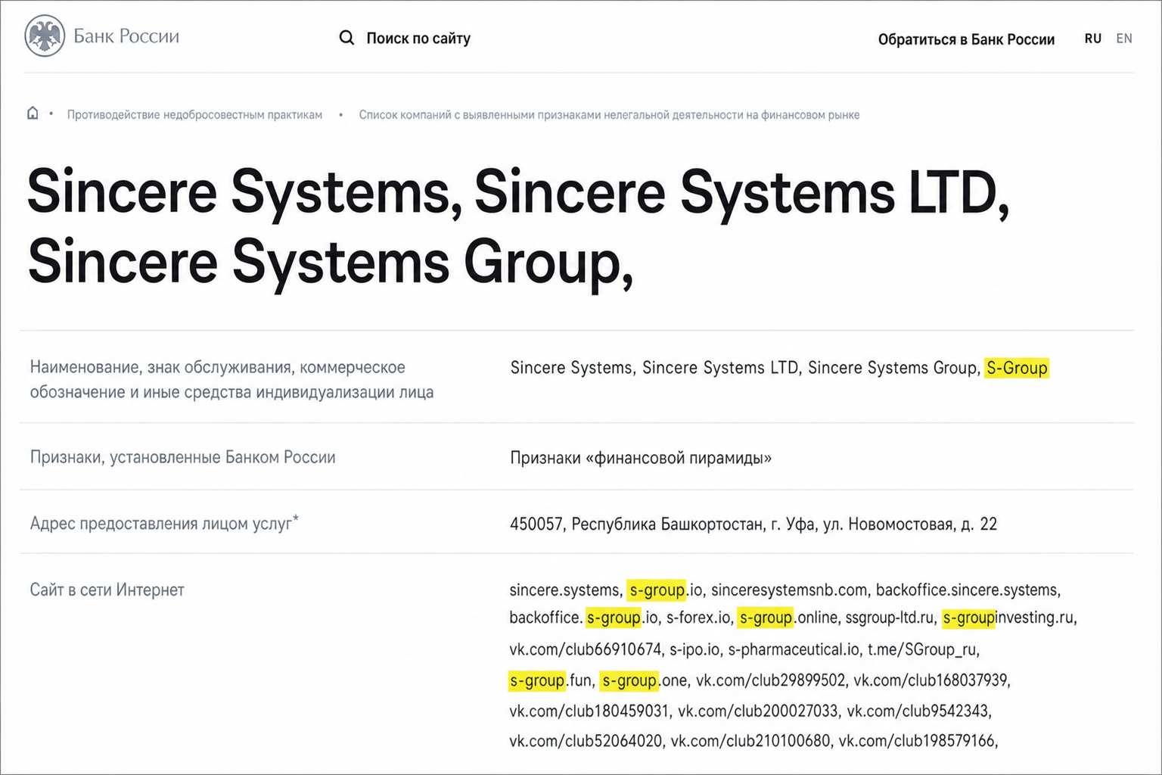This screenshot has width=1162, height=775.
Task: Click 'Адрес предоставления лицом услуг' label
Action: [x=164, y=523]
